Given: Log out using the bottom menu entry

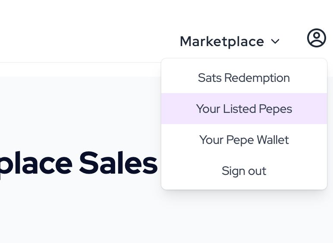Looking at the screenshot, I should click(244, 171).
